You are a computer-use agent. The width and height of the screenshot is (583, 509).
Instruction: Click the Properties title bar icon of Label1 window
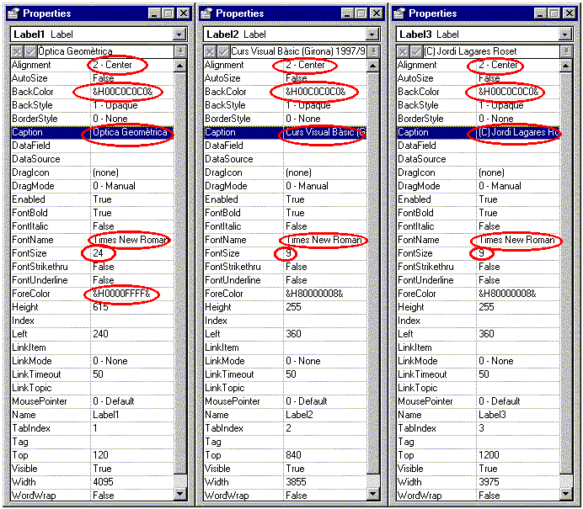point(14,13)
